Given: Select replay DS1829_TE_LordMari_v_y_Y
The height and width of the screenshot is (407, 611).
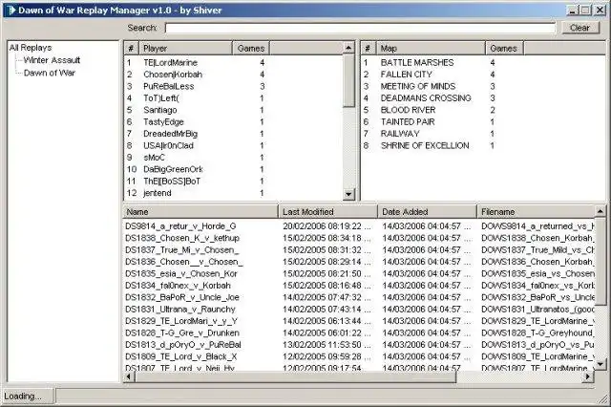Looking at the screenshot, I should pyautogui.click(x=181, y=321).
